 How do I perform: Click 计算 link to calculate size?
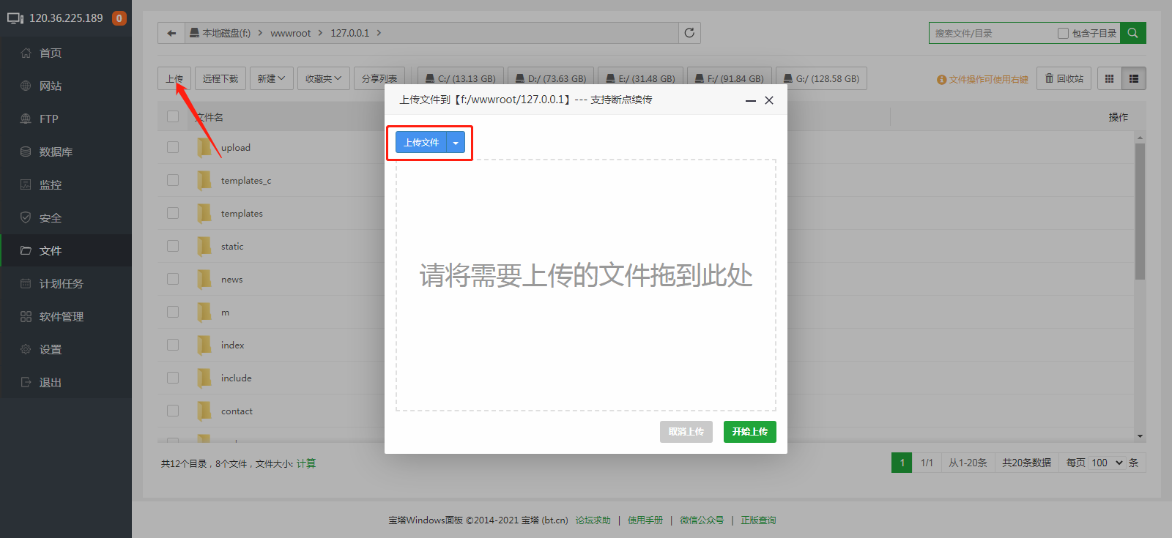306,463
